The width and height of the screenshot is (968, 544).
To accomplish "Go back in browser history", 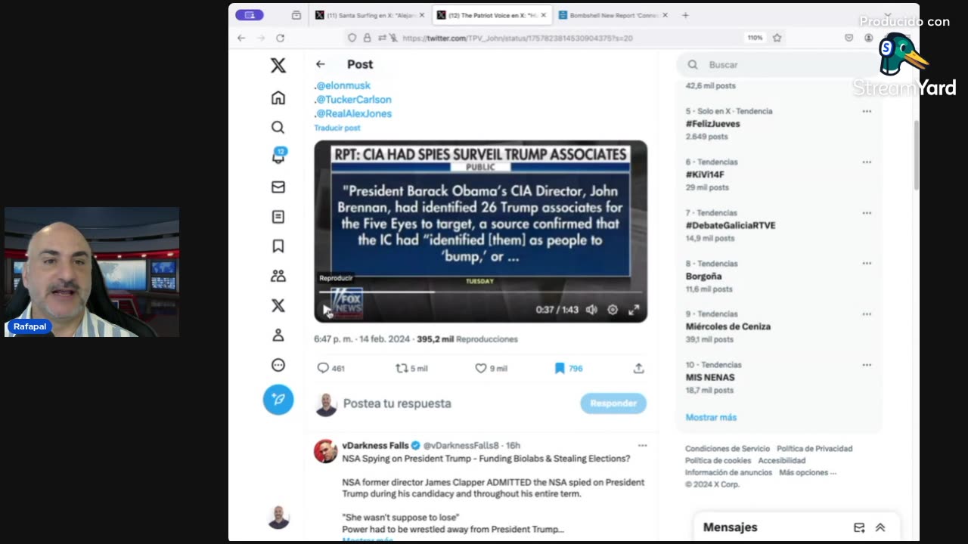I will (241, 38).
